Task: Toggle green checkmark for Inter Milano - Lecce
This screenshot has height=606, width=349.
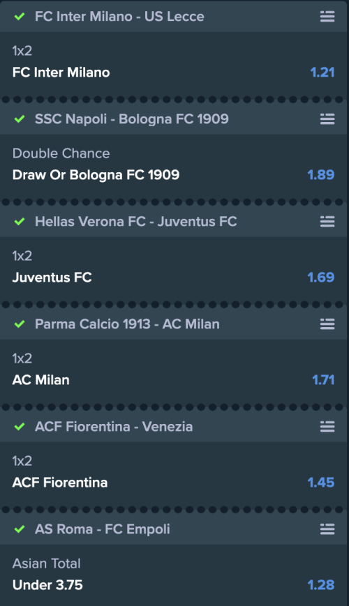Action: (x=20, y=17)
